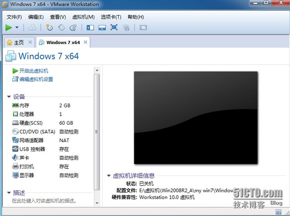Click the grayed console view icon
290x216 pixels.
(x=143, y=28)
